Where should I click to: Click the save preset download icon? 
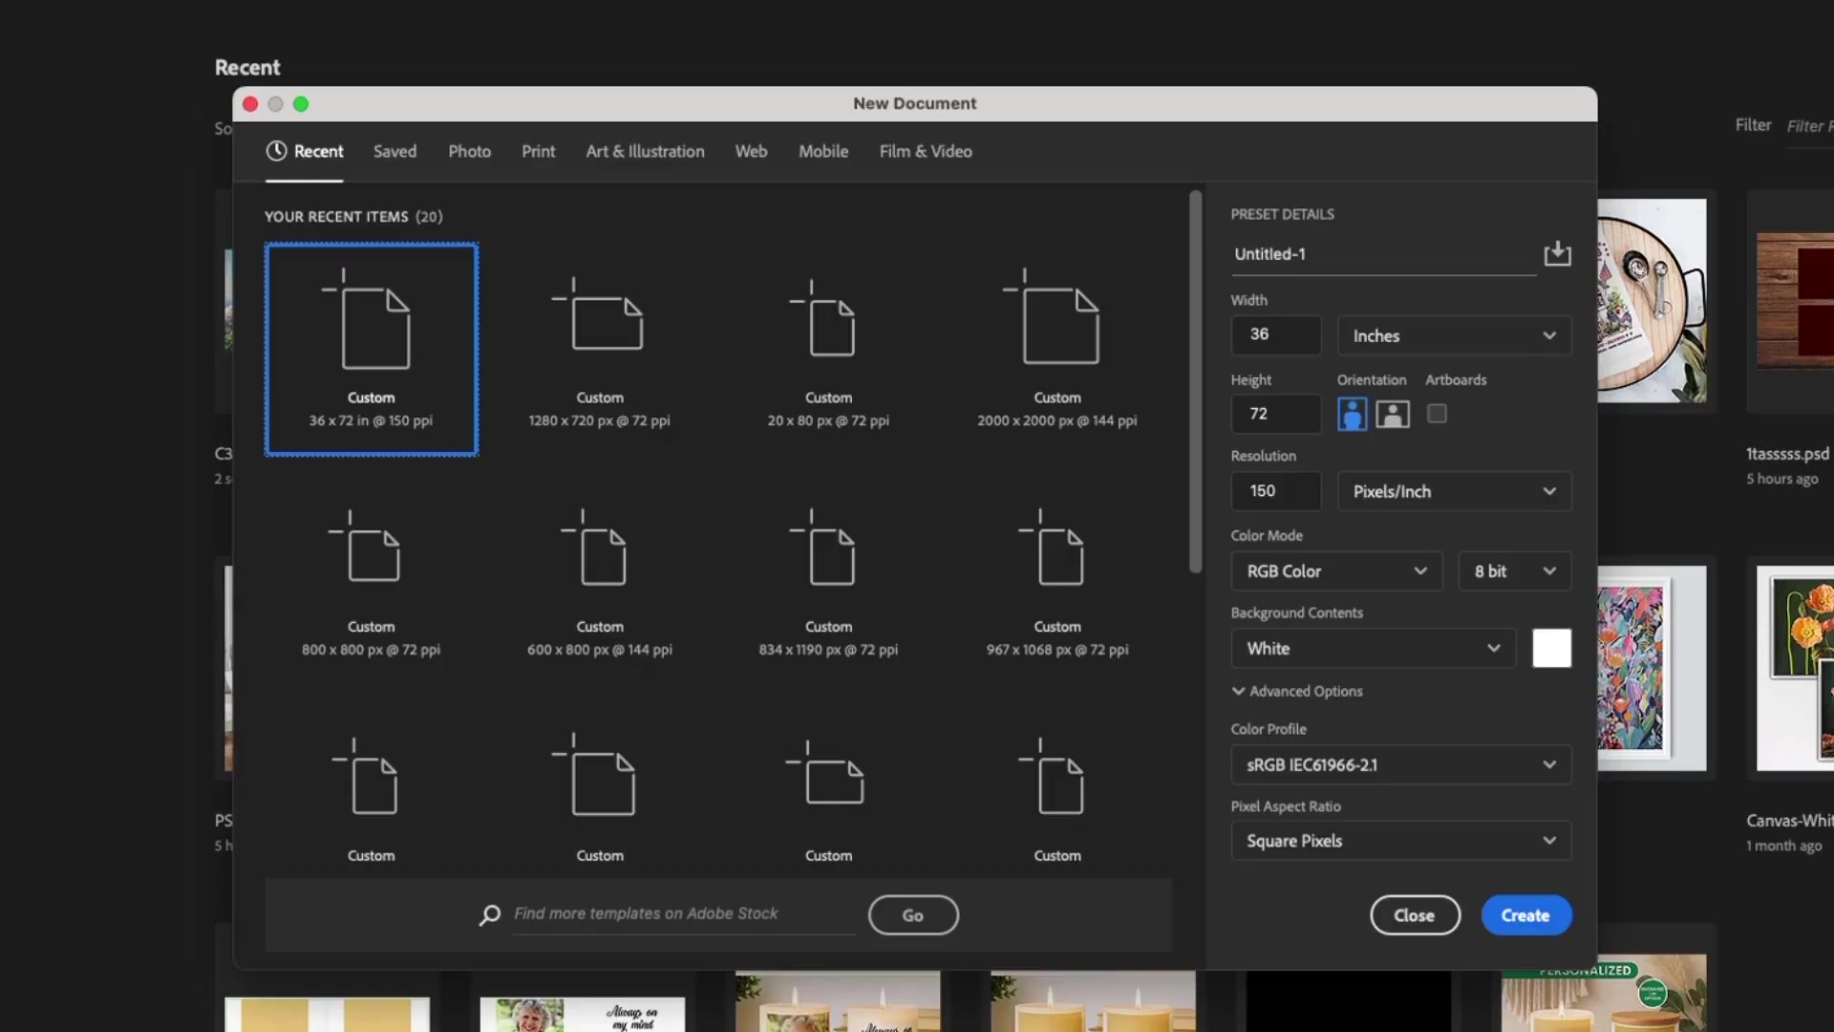(x=1556, y=253)
